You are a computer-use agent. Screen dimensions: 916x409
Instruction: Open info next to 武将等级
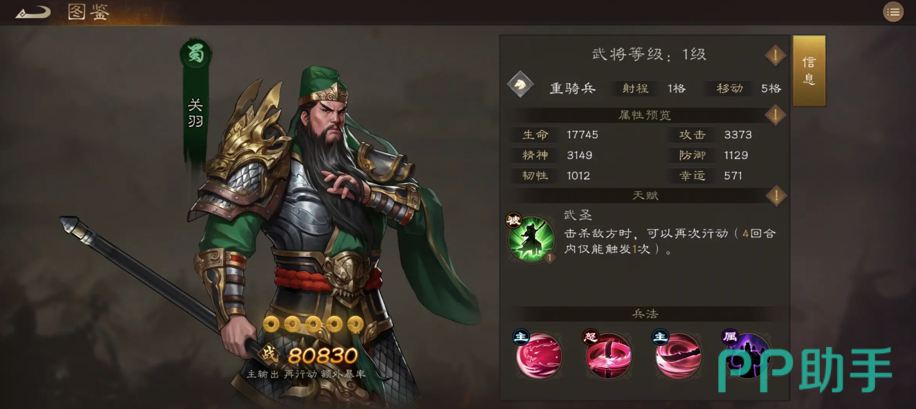point(775,55)
